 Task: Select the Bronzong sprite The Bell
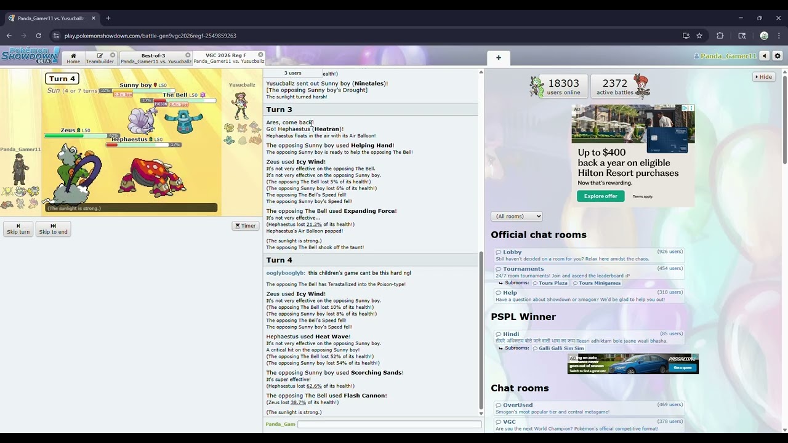(183, 121)
